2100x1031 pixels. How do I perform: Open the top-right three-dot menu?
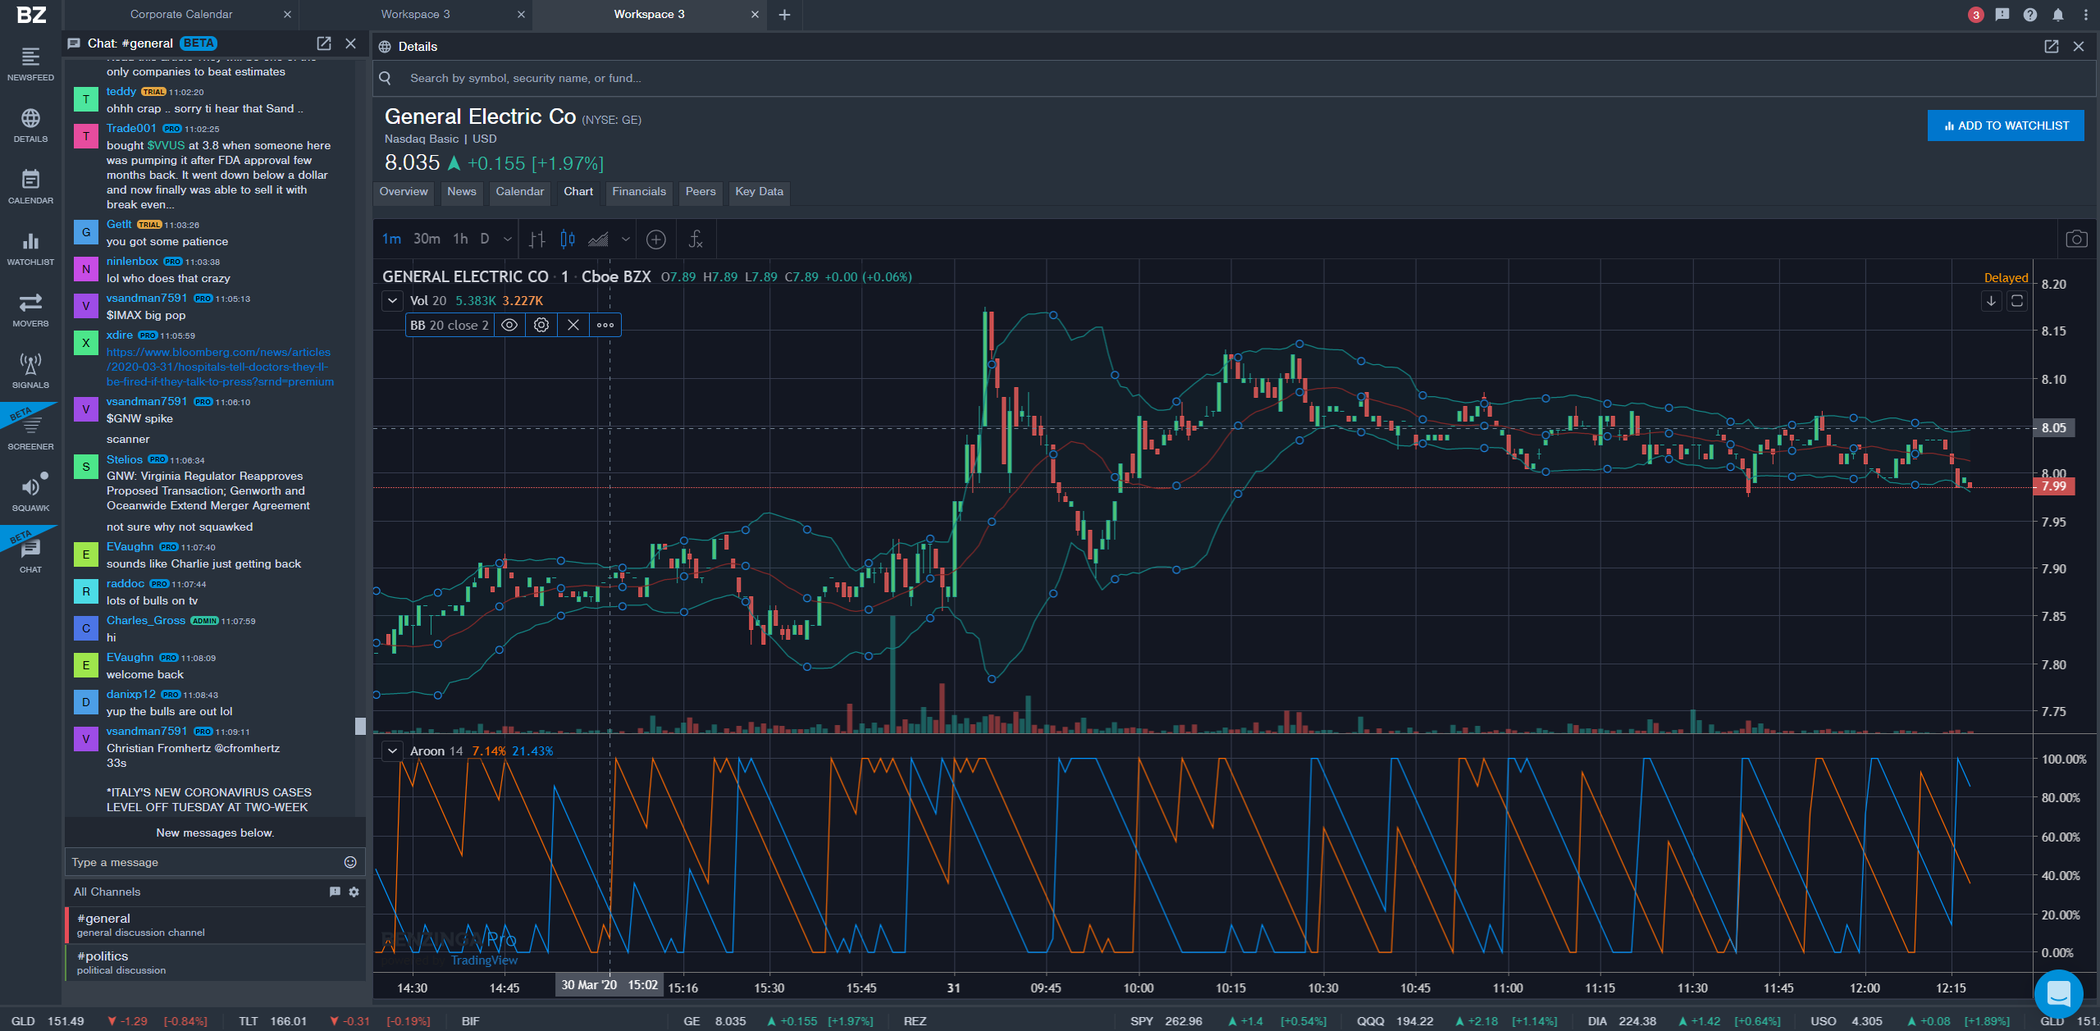[2086, 15]
